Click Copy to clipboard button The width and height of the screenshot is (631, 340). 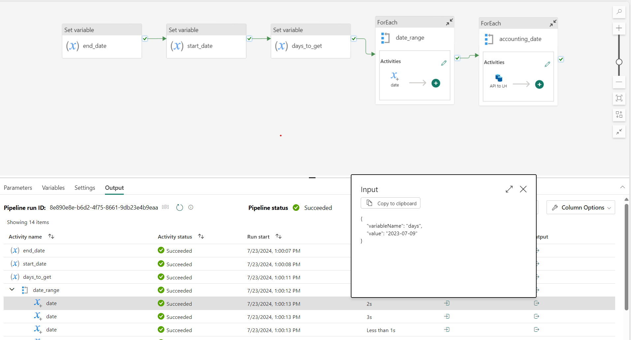tap(390, 203)
